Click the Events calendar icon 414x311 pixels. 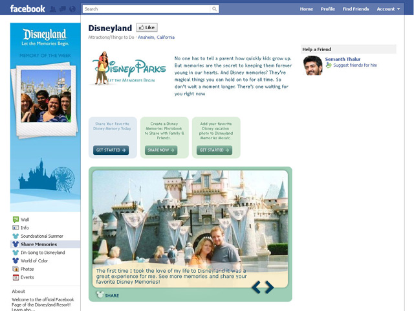16,277
